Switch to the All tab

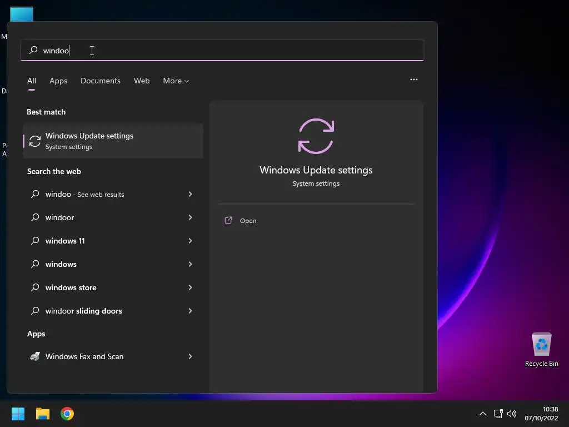pyautogui.click(x=32, y=81)
